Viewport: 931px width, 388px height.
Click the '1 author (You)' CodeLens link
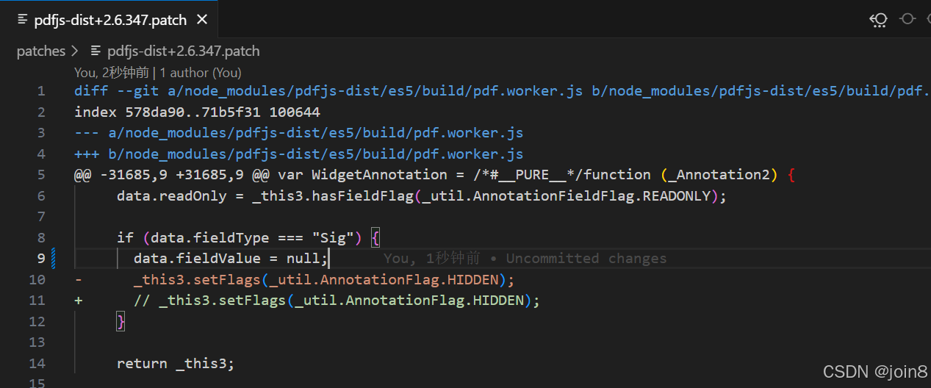(201, 73)
